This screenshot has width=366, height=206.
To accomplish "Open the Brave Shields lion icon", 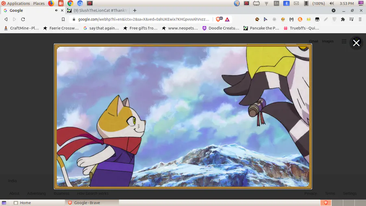I will point(219,19).
